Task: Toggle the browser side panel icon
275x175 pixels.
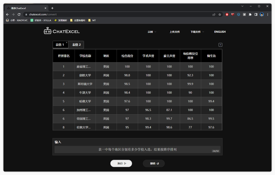Action: point(256,14)
